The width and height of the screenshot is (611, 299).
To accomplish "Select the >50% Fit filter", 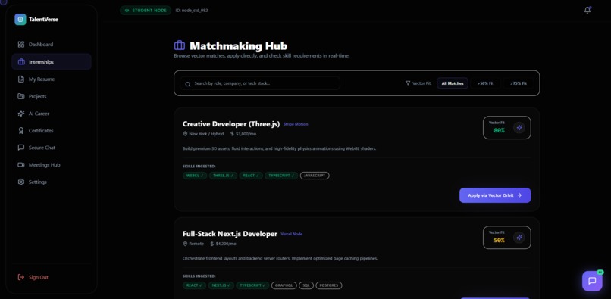I will pyautogui.click(x=485, y=83).
